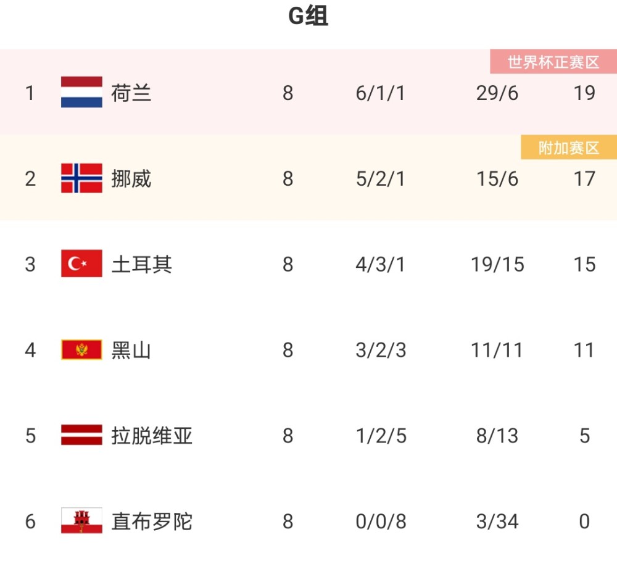
Task: Click the Netherlands flag icon
Action: coord(81,92)
